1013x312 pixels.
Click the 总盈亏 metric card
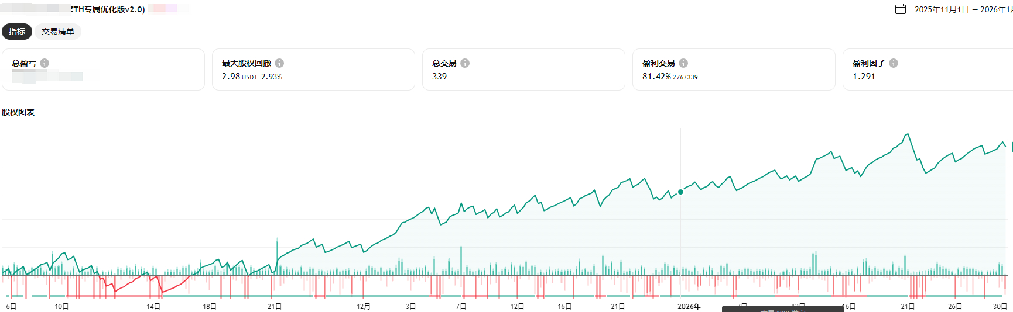(x=104, y=70)
